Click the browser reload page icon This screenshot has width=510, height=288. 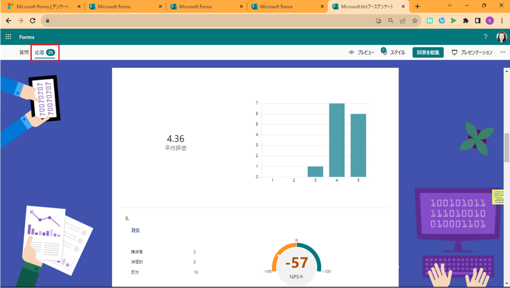coord(33,21)
